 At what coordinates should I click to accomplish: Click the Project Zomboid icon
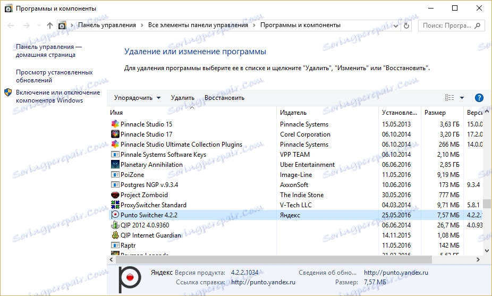pos(115,194)
